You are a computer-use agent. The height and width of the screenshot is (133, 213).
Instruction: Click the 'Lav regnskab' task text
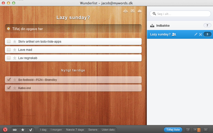(x=28, y=58)
